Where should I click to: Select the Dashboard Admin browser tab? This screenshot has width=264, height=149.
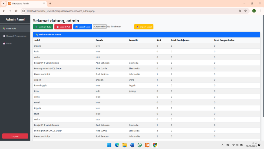coord(27,4)
